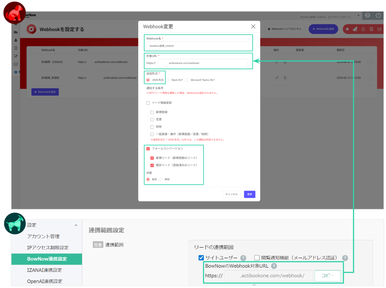This screenshot has width=386, height=288.
Task: Open the IZANAI連携設定 menu item
Action: pos(44,270)
